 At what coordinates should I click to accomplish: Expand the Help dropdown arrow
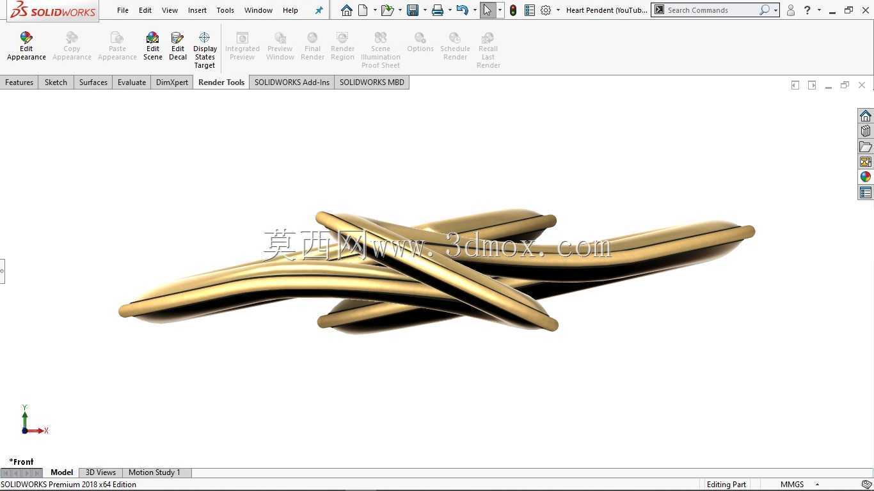point(819,10)
